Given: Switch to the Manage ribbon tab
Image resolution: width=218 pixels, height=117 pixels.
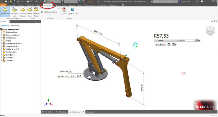Looking at the screenshot, I should (72, 5).
